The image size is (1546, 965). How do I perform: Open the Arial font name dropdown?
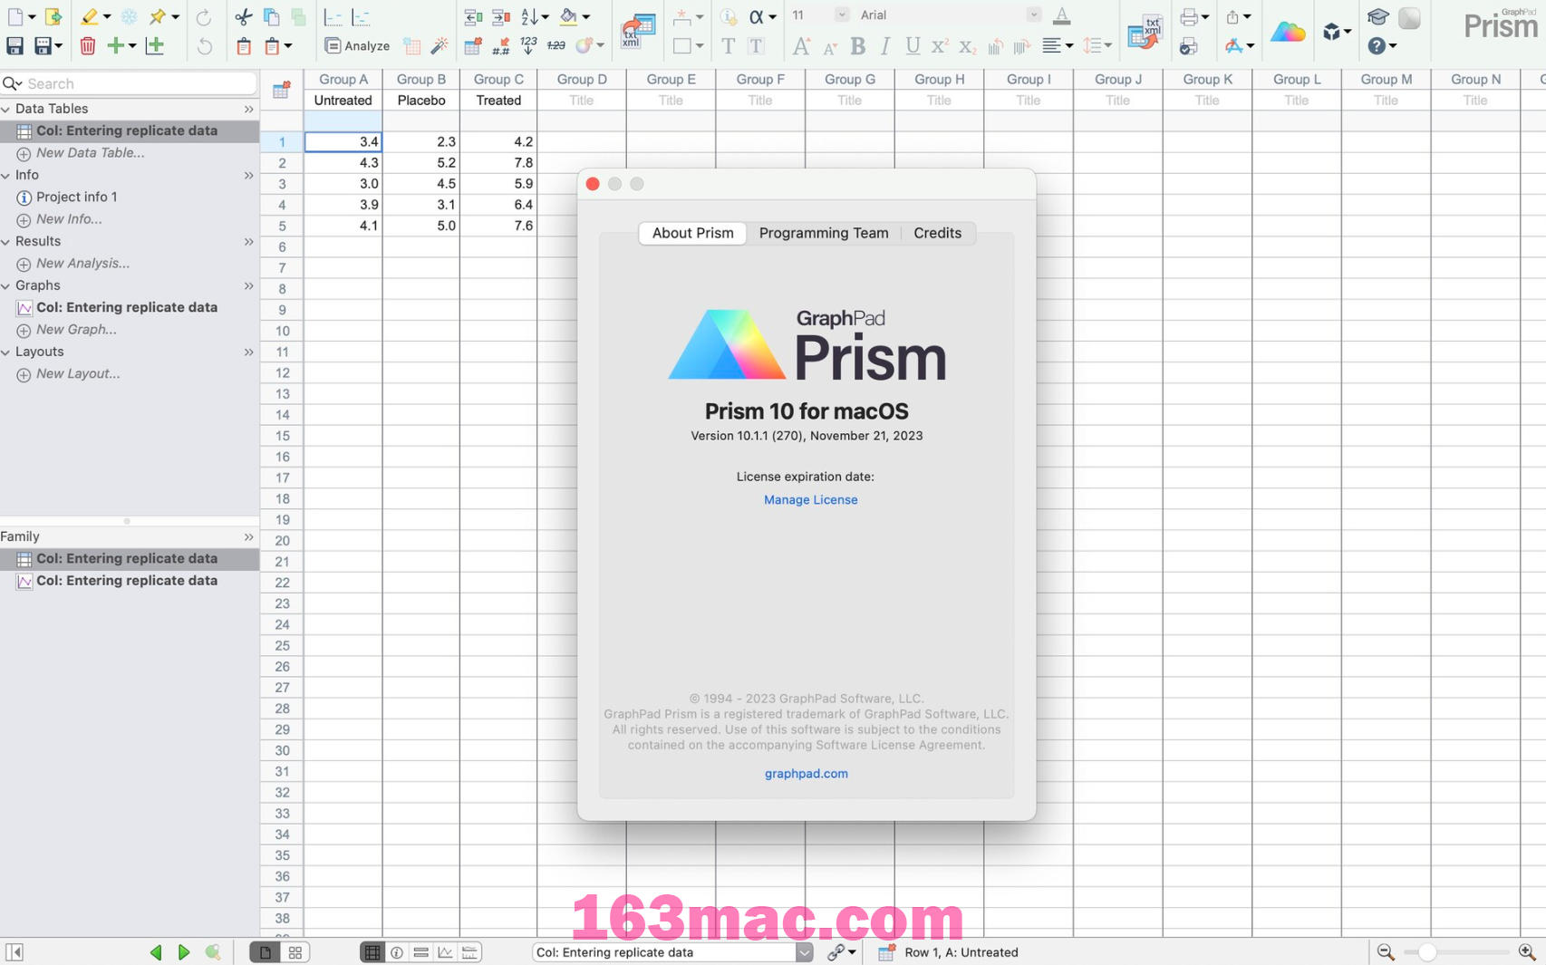tap(1034, 14)
